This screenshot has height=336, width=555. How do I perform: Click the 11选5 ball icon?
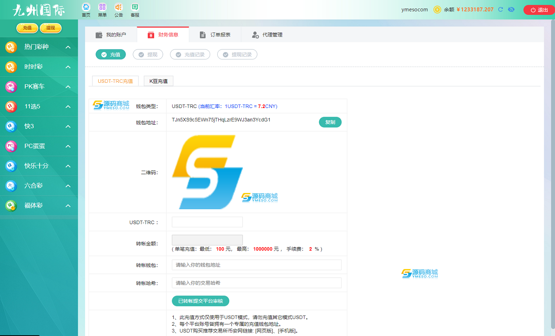pyautogui.click(x=11, y=106)
